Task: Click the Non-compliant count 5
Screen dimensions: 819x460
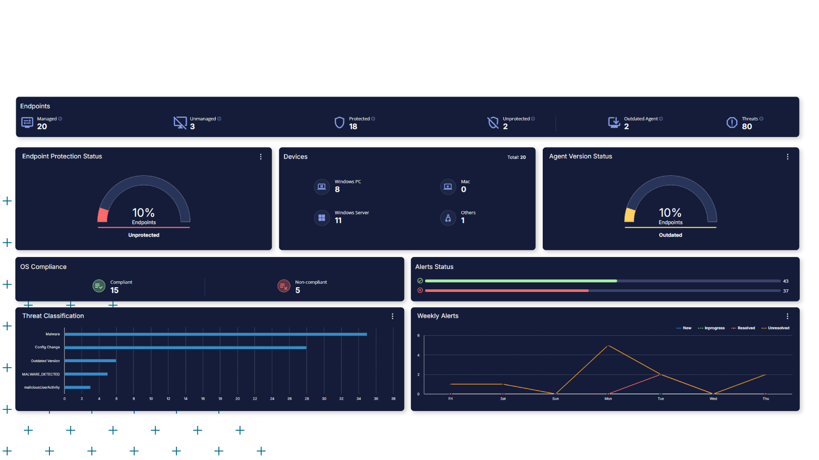Action: [298, 290]
